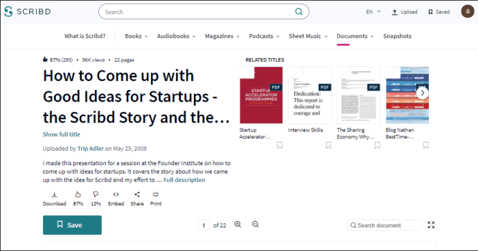
Task: Expand the Books dropdown menu
Action: pyautogui.click(x=136, y=36)
